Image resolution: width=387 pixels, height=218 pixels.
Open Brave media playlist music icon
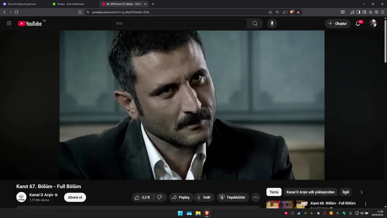[352, 12]
